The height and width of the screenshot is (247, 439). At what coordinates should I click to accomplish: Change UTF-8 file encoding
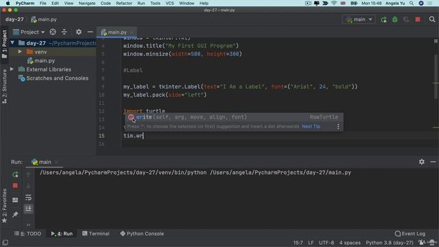click(x=327, y=243)
